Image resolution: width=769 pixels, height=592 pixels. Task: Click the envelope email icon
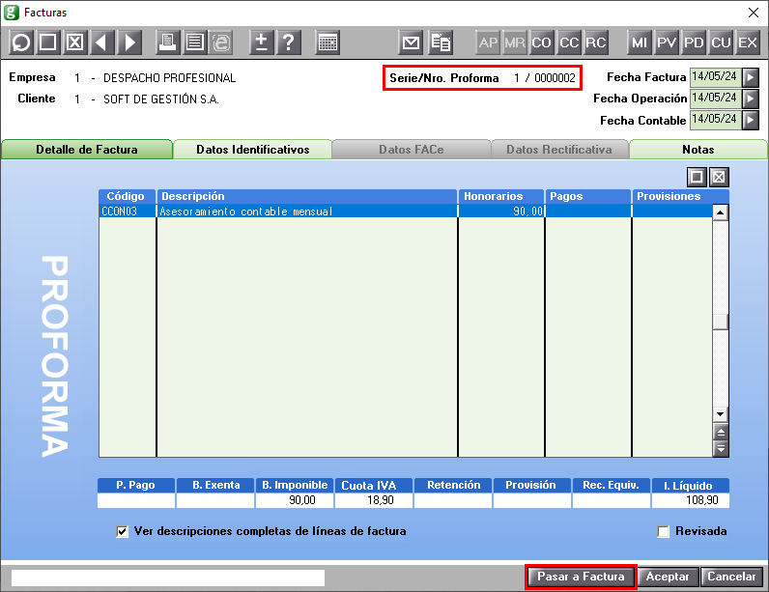click(411, 42)
